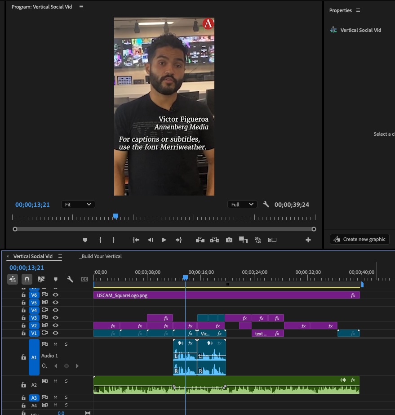Click the timeline timecode 00;00;13;21 field

[x=27, y=268]
